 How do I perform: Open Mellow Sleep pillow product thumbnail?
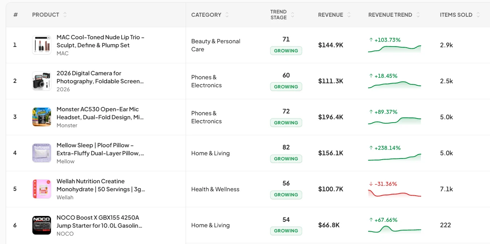[x=42, y=153]
